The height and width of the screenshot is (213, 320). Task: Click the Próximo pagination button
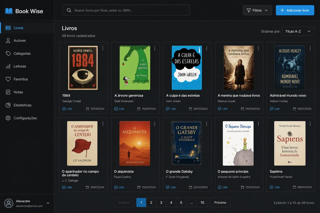point(220,202)
